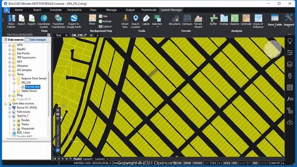
Task: Click the Centroids analysis tool
Action: (x=246, y=20)
